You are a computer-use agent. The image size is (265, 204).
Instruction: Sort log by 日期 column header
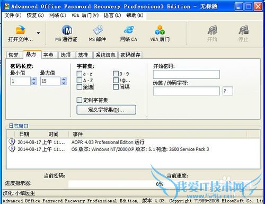click(24, 134)
